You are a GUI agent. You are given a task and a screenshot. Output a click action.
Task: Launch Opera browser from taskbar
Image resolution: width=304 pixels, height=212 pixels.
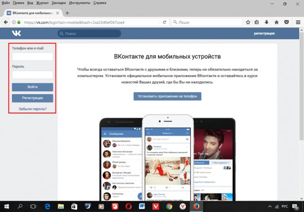(x=129, y=207)
